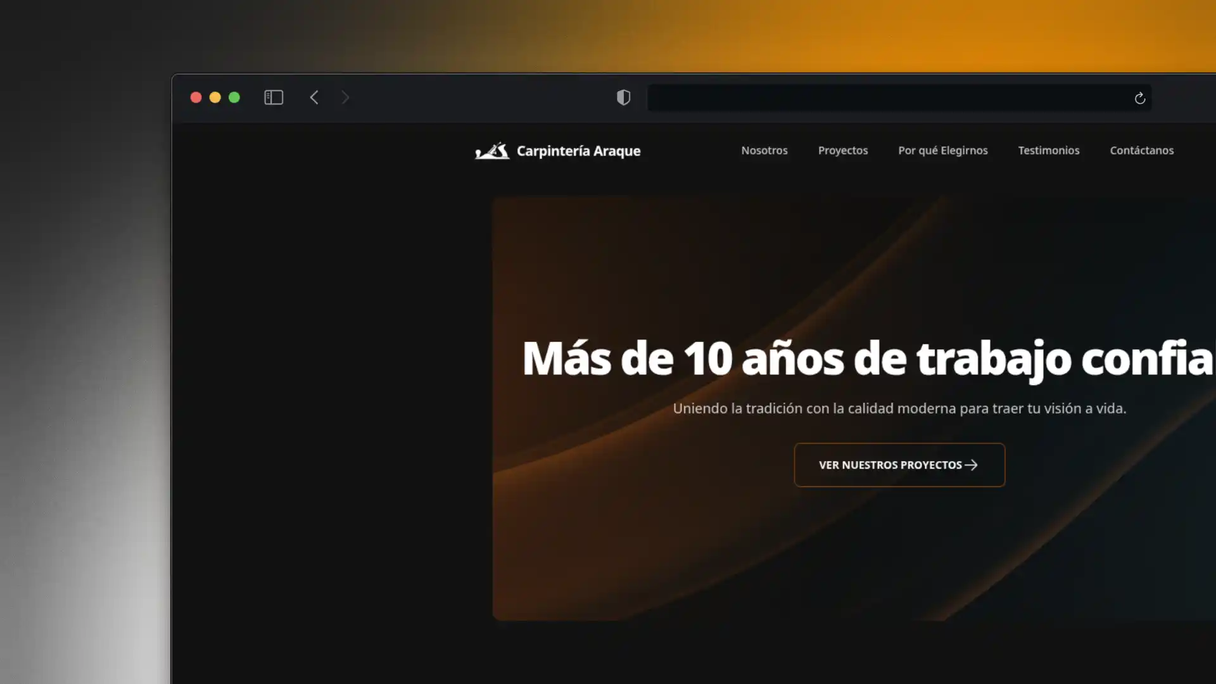The height and width of the screenshot is (684, 1216).
Task: Click the back navigation arrow
Action: click(x=314, y=98)
